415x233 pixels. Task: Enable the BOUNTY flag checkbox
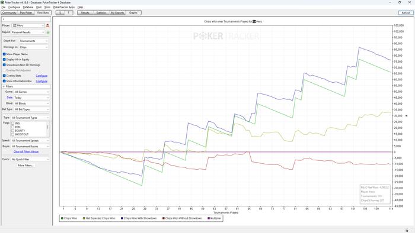click(12, 131)
